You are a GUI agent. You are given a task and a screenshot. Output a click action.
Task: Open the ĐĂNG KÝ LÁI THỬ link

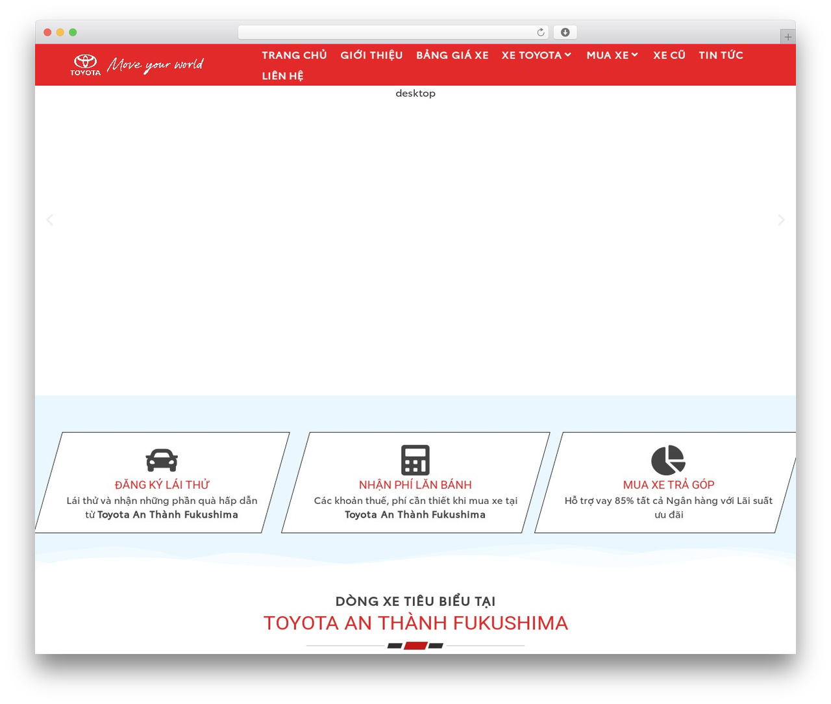(x=162, y=485)
